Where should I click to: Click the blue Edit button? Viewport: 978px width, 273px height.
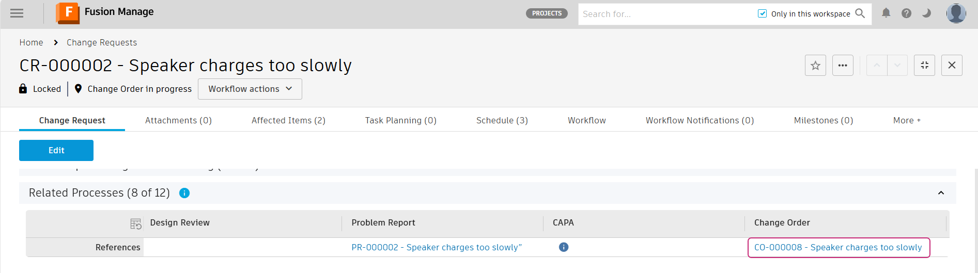point(56,150)
